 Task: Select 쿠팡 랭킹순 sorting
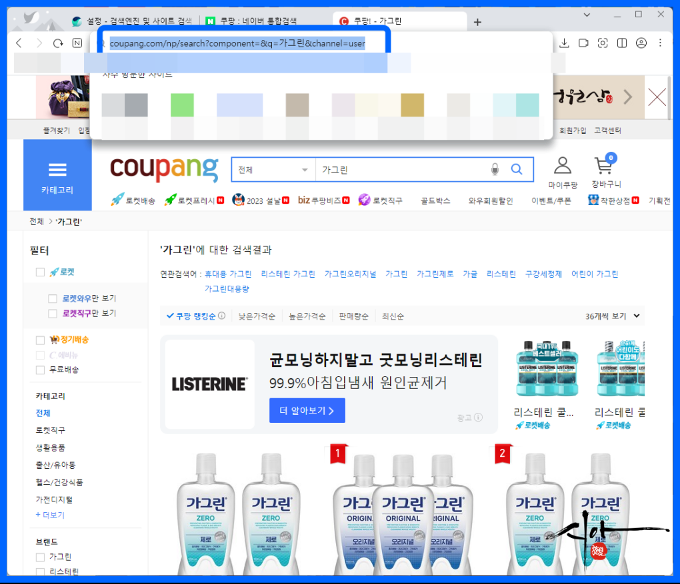coord(191,316)
